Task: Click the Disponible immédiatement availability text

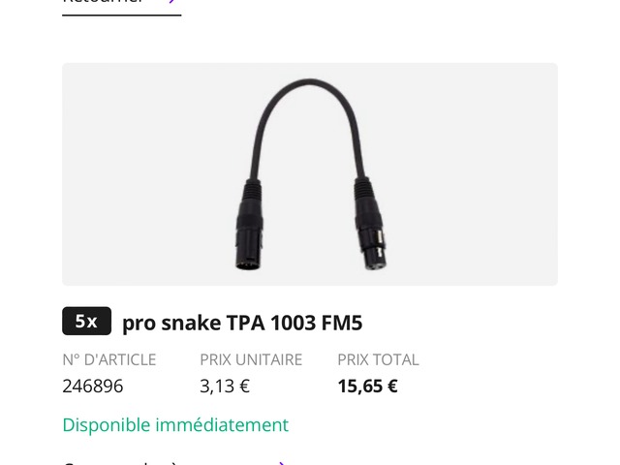Action: click(175, 425)
